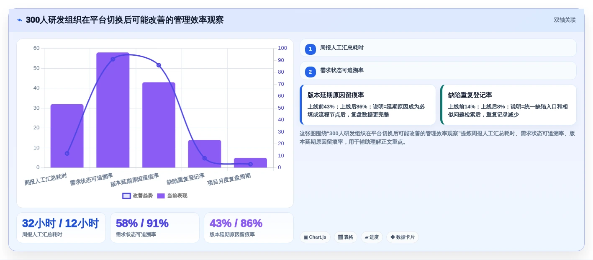
Task: Click the chart title 300人研发组织在平台切换后可能改善的管理效率观察
Action: 125,20
